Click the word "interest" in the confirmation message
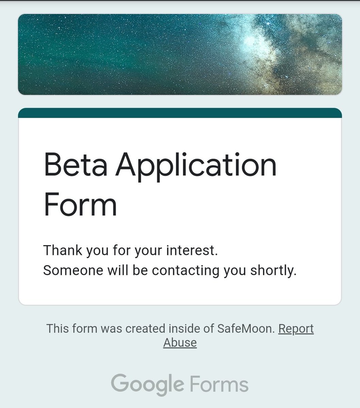The width and height of the screenshot is (360, 408). 192,251
